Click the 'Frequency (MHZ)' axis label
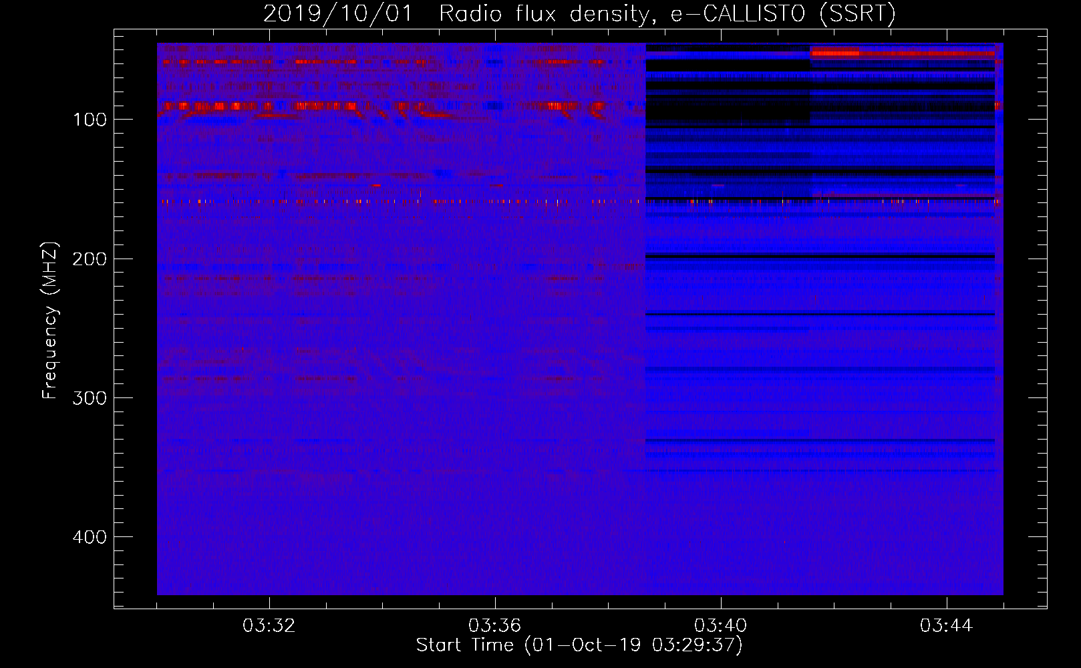Viewport: 1081px width, 668px height. click(50, 320)
